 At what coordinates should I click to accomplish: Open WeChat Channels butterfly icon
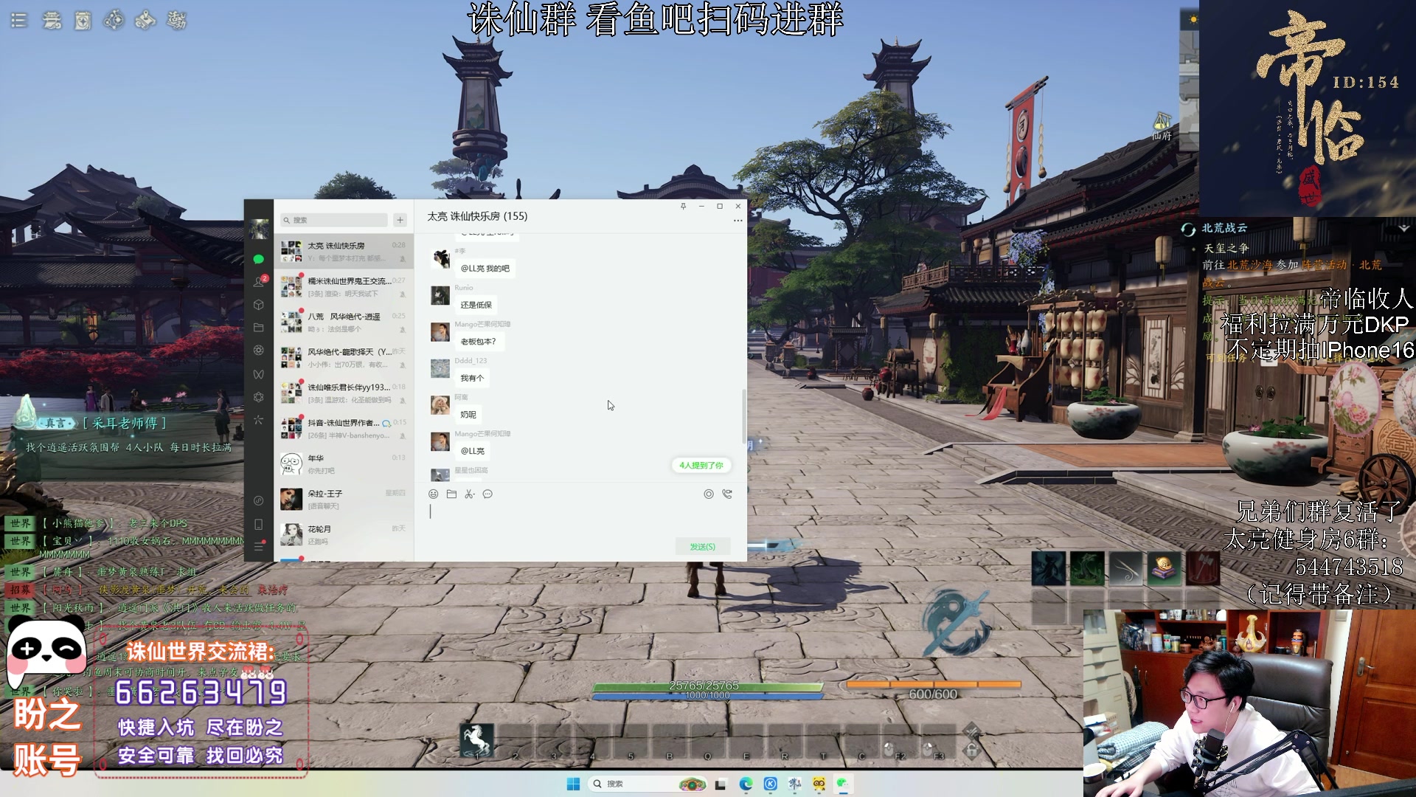[x=258, y=374]
